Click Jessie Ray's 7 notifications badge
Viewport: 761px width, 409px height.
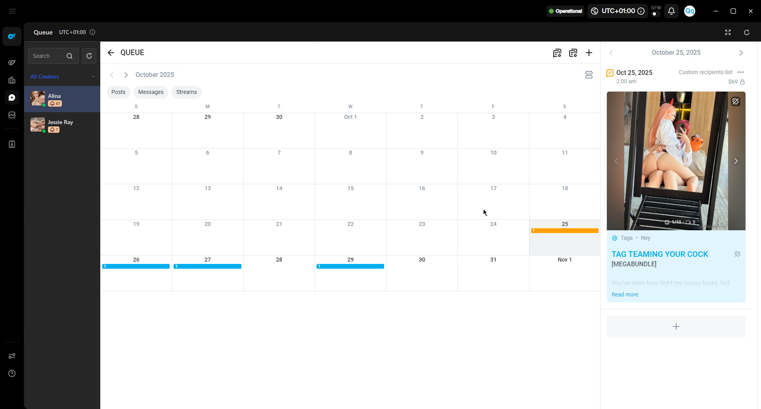pos(54,130)
